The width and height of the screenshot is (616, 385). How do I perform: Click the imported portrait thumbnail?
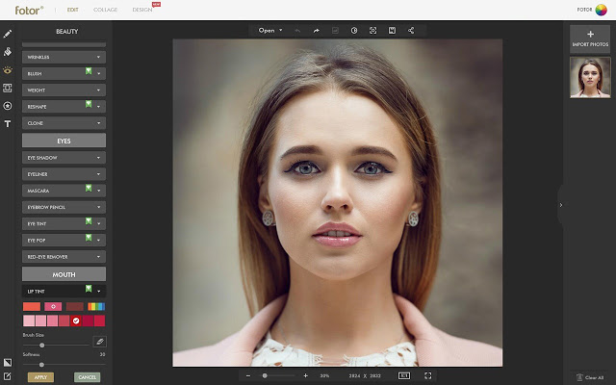click(590, 77)
